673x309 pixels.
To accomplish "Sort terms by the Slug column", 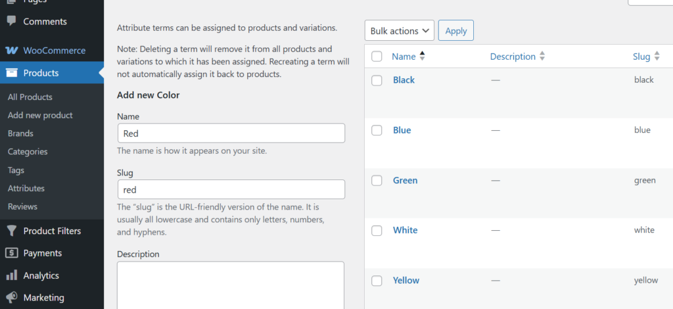I will [641, 57].
